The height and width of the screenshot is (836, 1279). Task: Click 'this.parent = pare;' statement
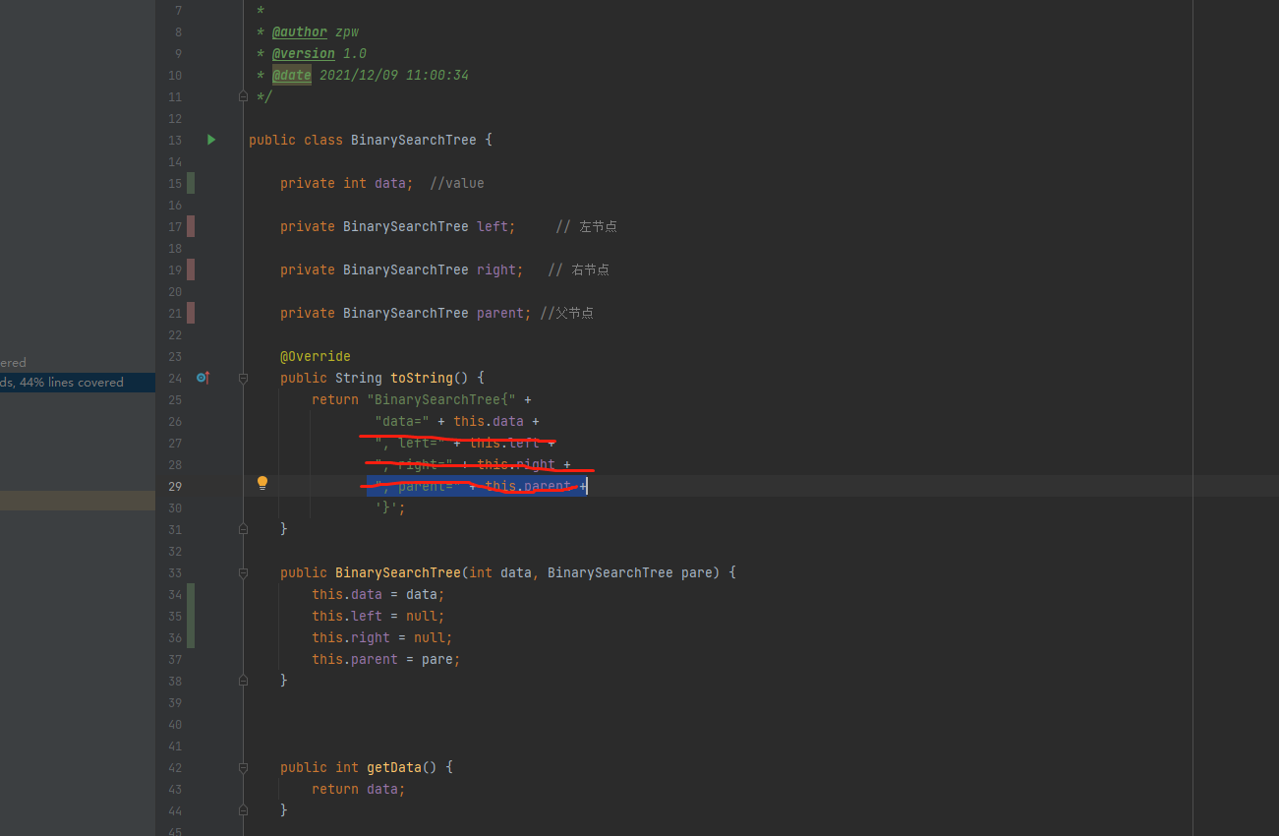coord(386,659)
